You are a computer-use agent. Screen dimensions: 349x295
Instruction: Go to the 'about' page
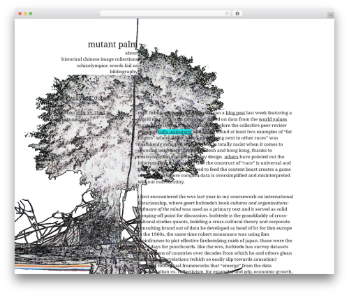click(x=131, y=53)
